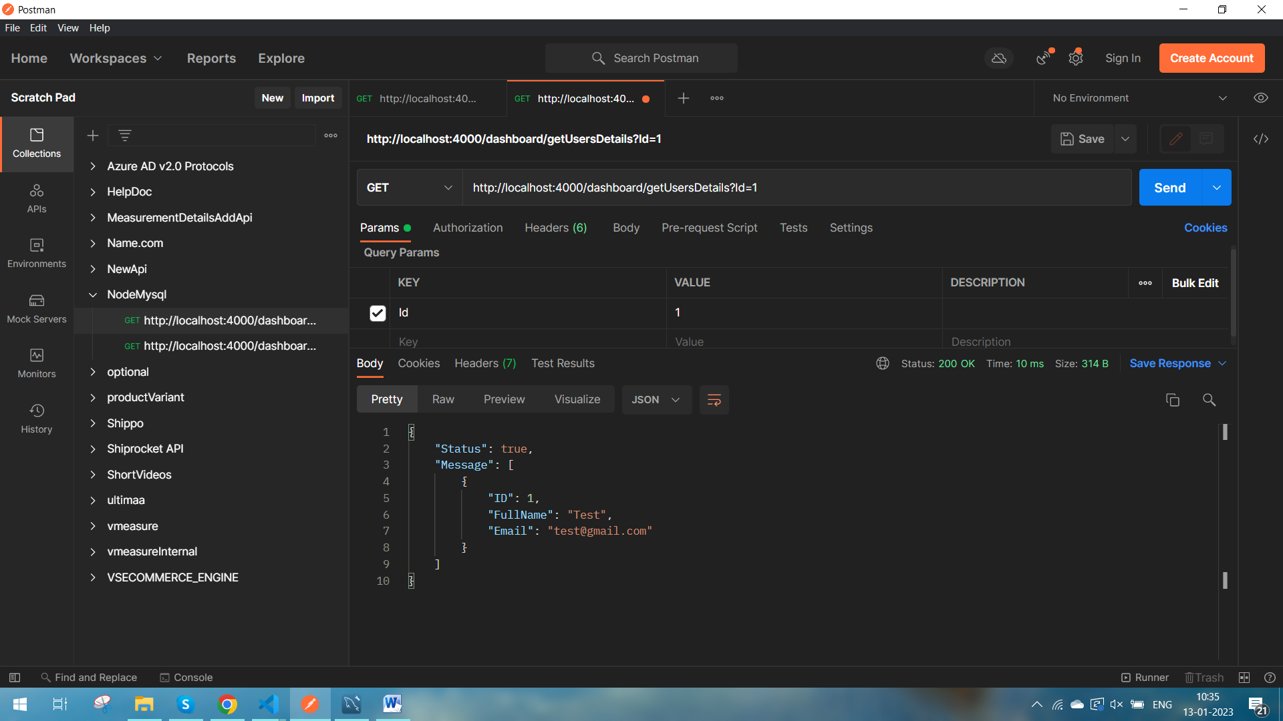
Task: Switch to the request Headers (6) tab
Action: tap(555, 228)
